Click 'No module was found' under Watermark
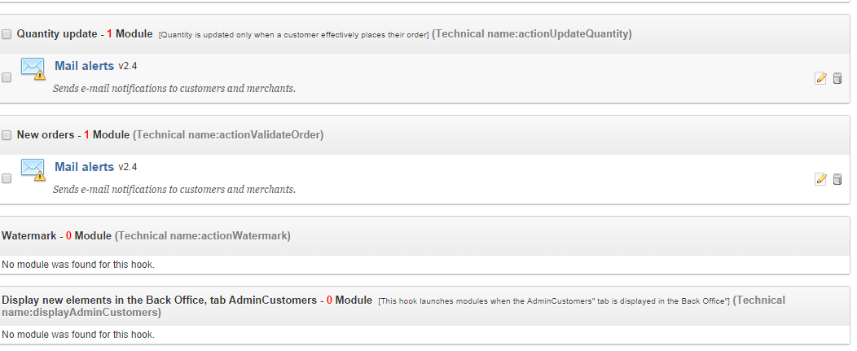 point(78,265)
